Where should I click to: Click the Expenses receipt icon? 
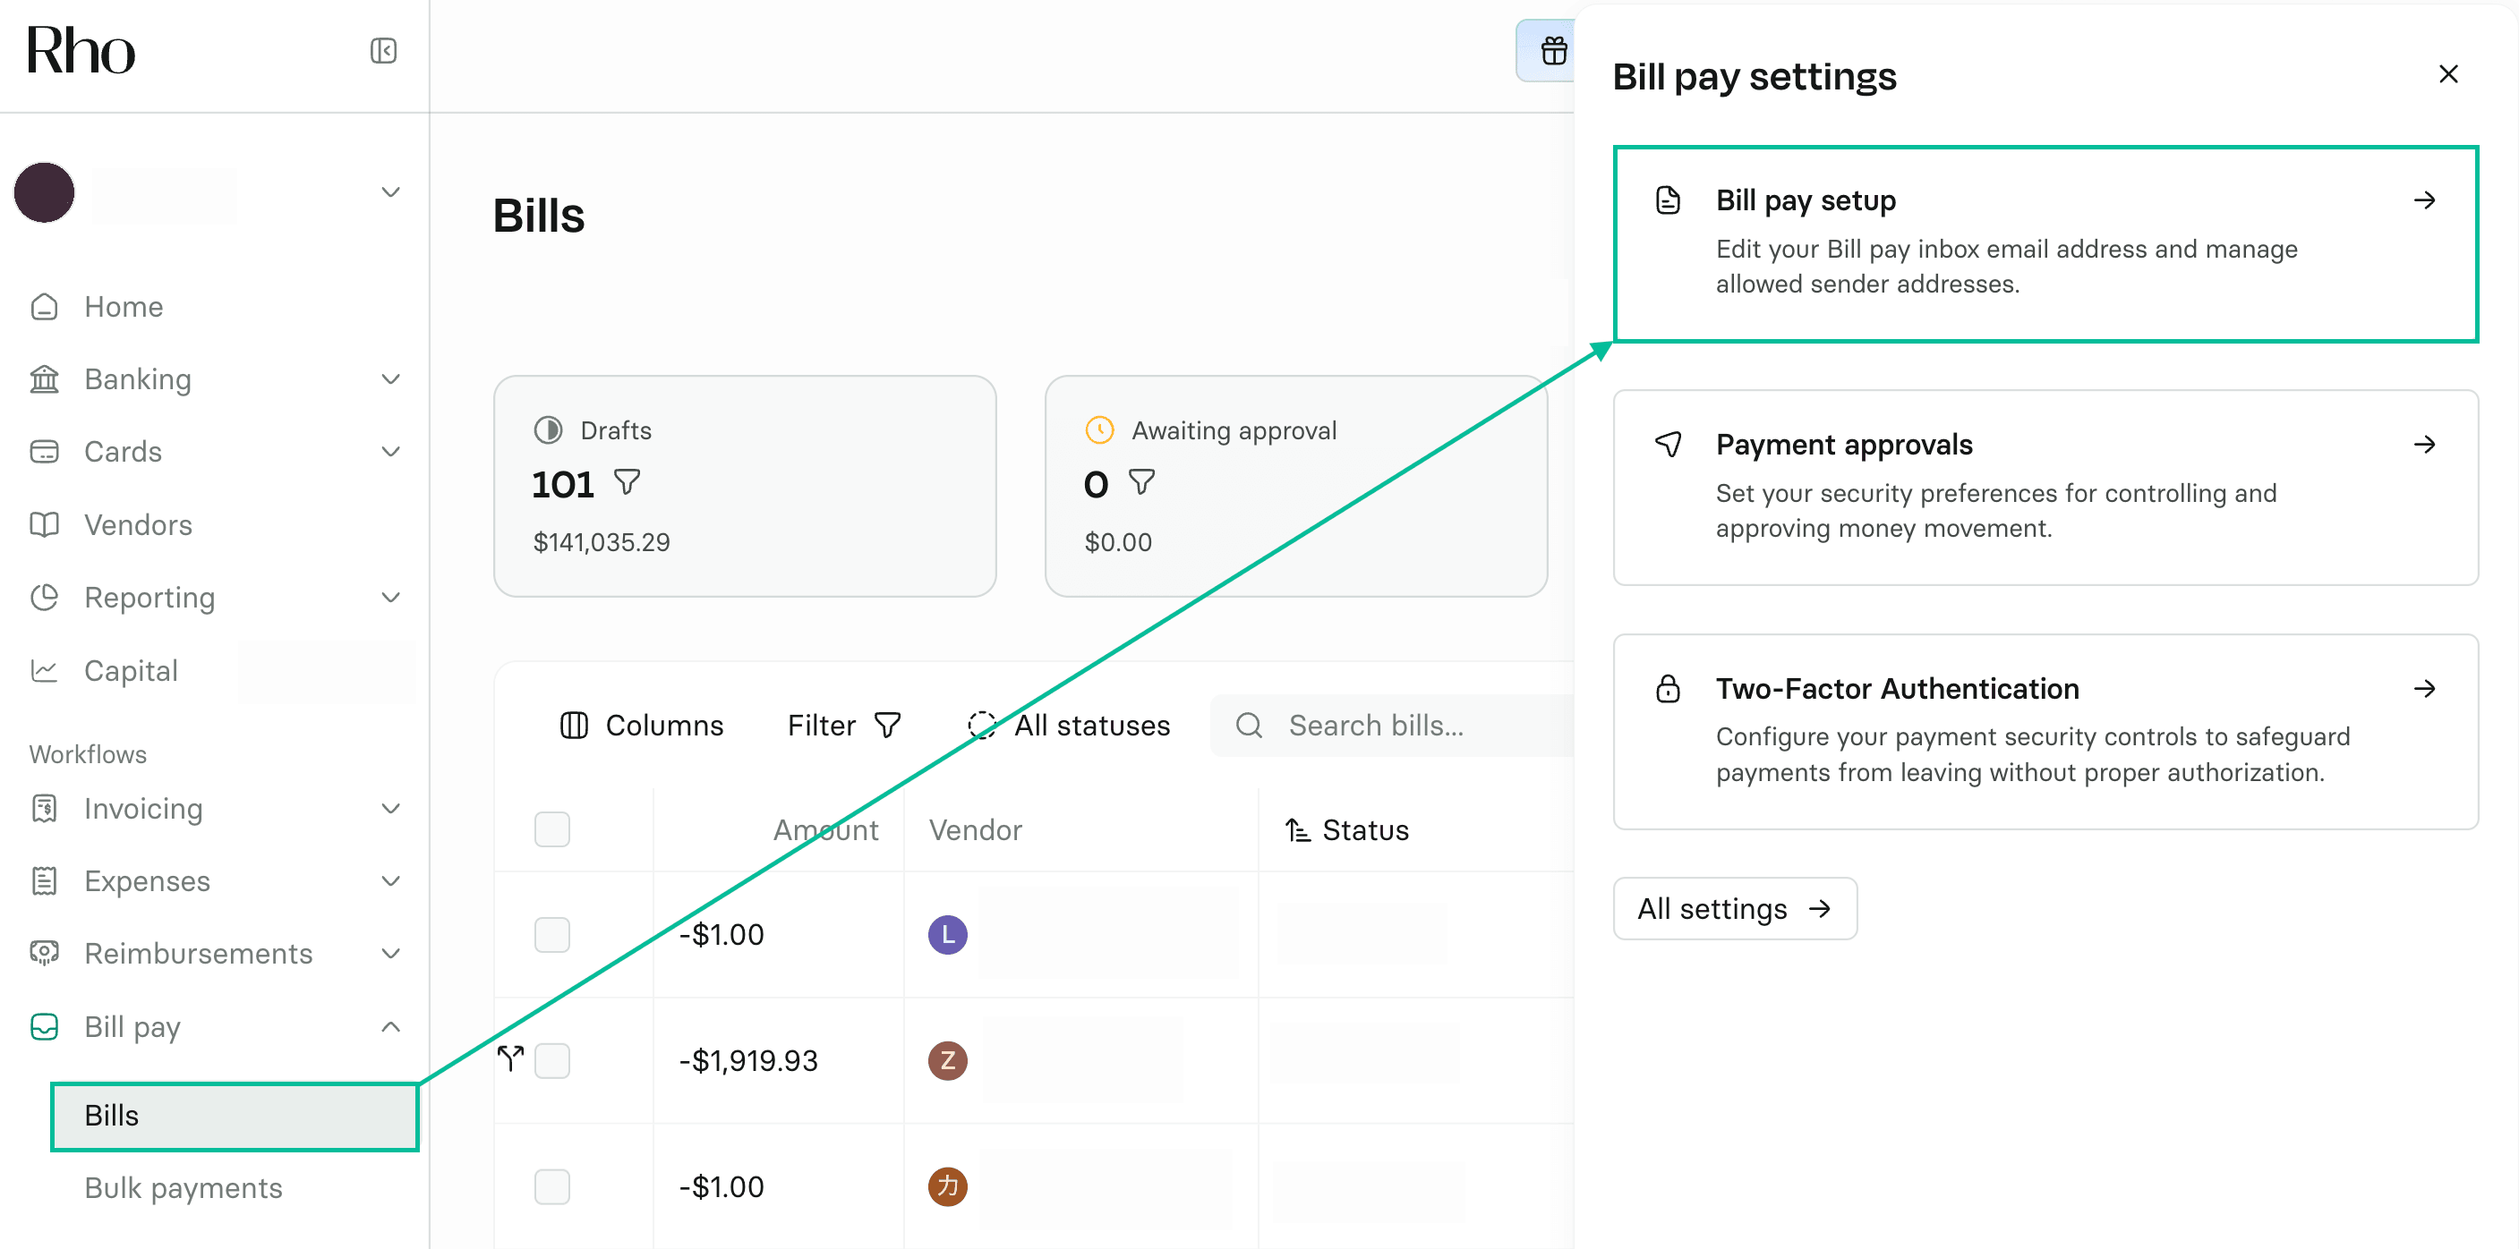45,880
